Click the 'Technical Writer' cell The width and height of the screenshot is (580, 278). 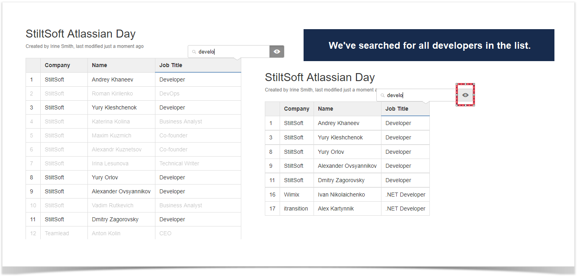(x=198, y=163)
